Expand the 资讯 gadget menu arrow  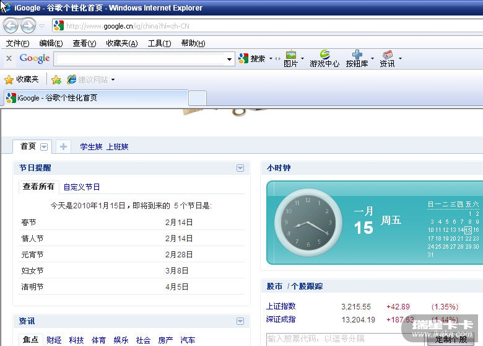tap(240, 321)
